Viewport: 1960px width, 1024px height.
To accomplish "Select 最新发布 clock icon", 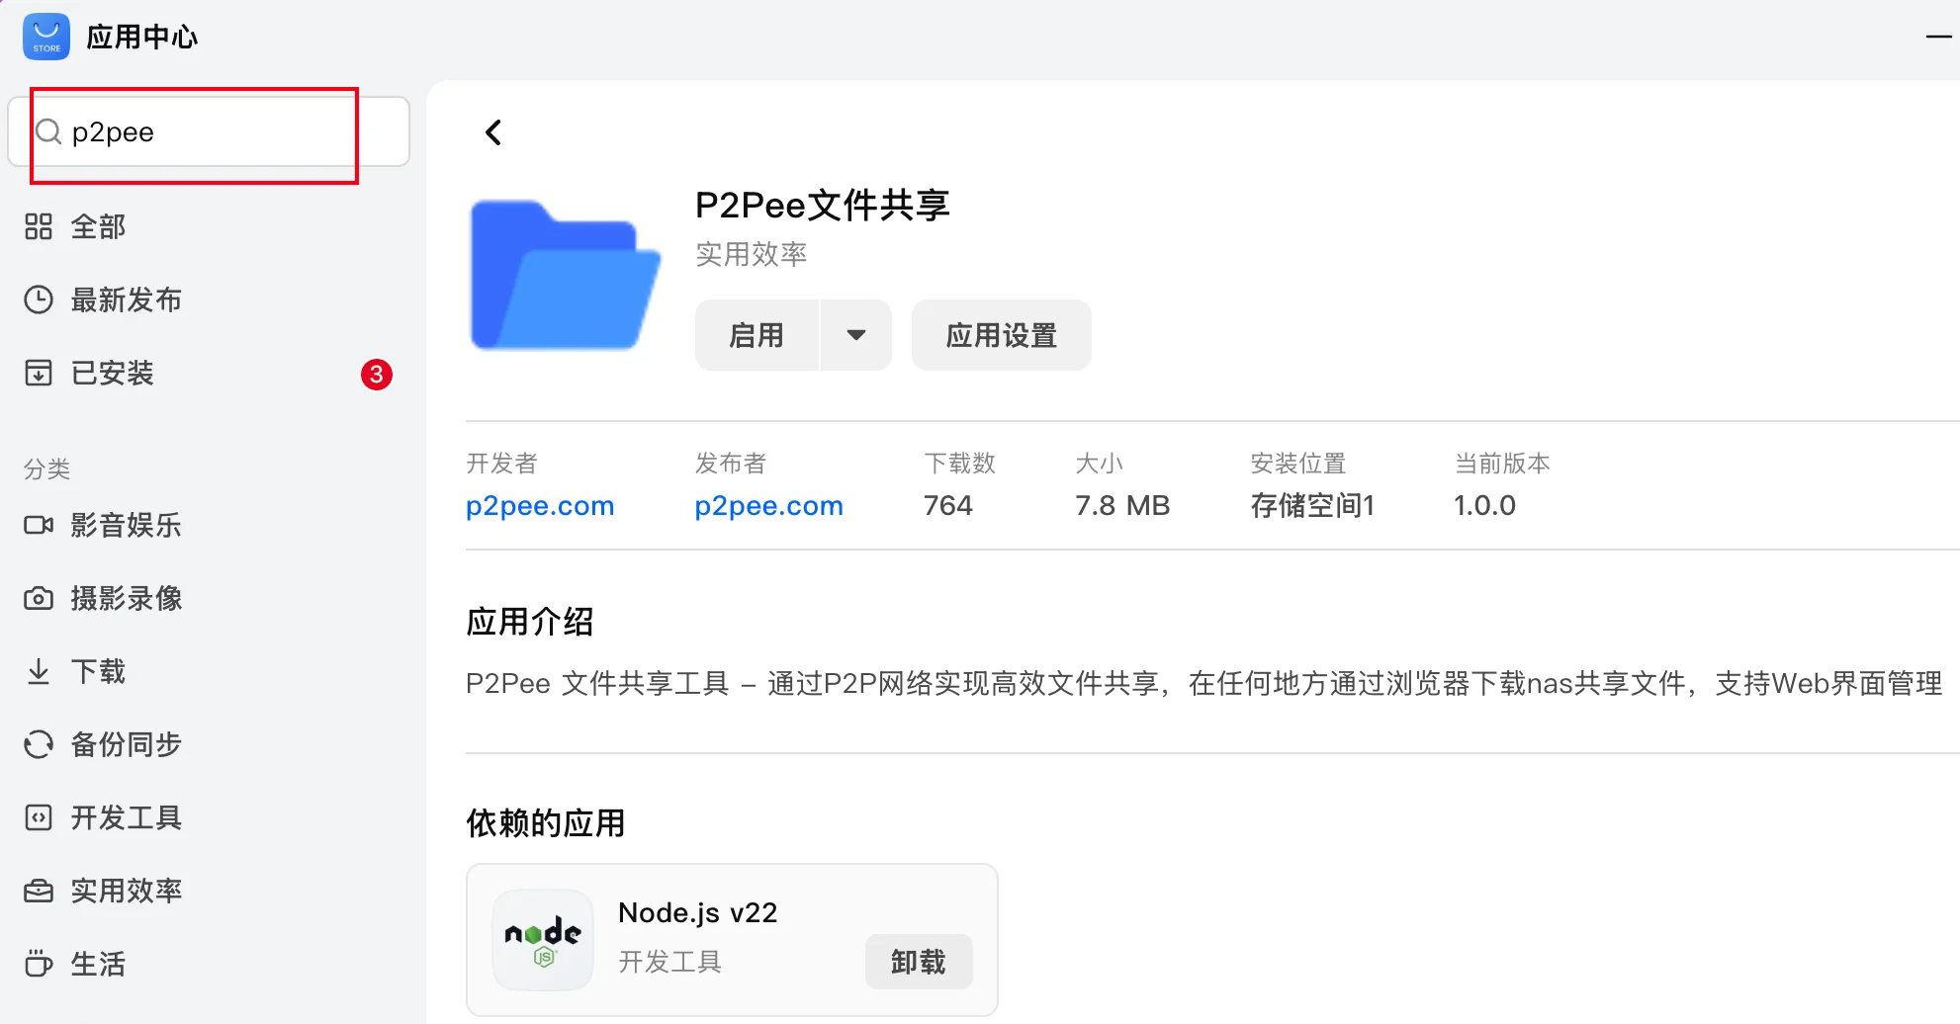I will (39, 299).
